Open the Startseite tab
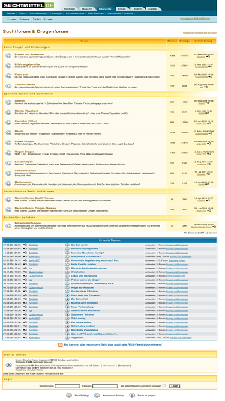 (69, 9)
